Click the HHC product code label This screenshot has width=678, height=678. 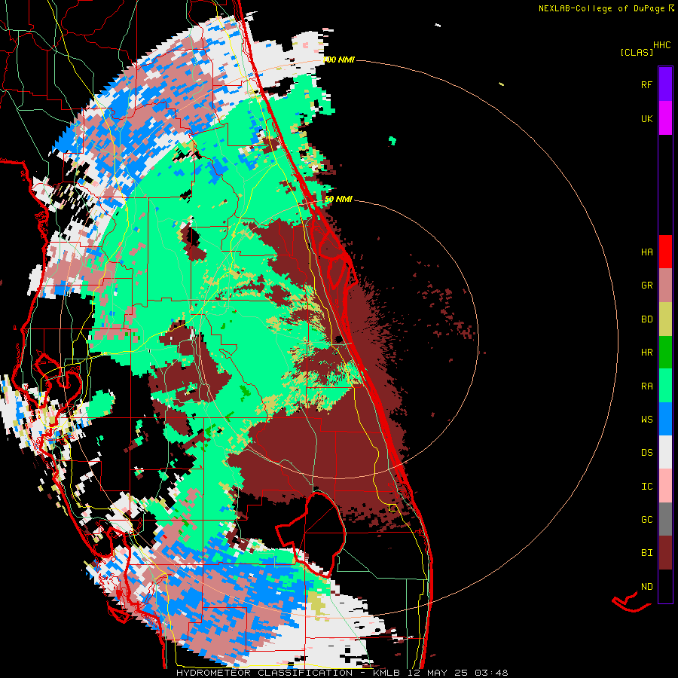click(x=661, y=45)
